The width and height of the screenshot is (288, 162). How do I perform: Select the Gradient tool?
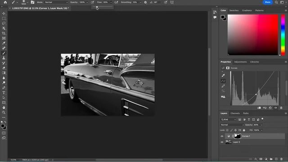4,73
